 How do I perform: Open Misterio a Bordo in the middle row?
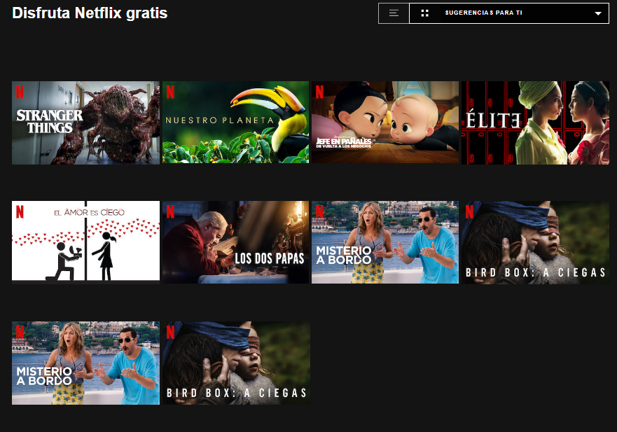click(384, 242)
